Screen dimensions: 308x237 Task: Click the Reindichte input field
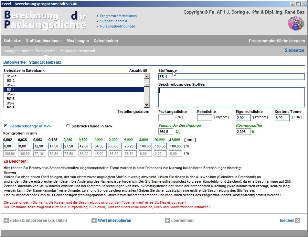click(205, 117)
